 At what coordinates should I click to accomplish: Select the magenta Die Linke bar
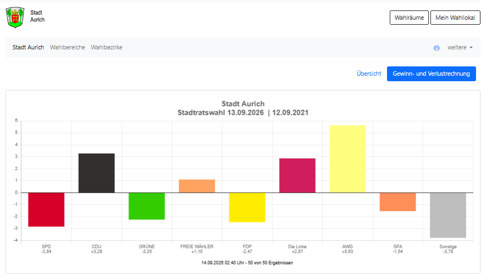297,176
